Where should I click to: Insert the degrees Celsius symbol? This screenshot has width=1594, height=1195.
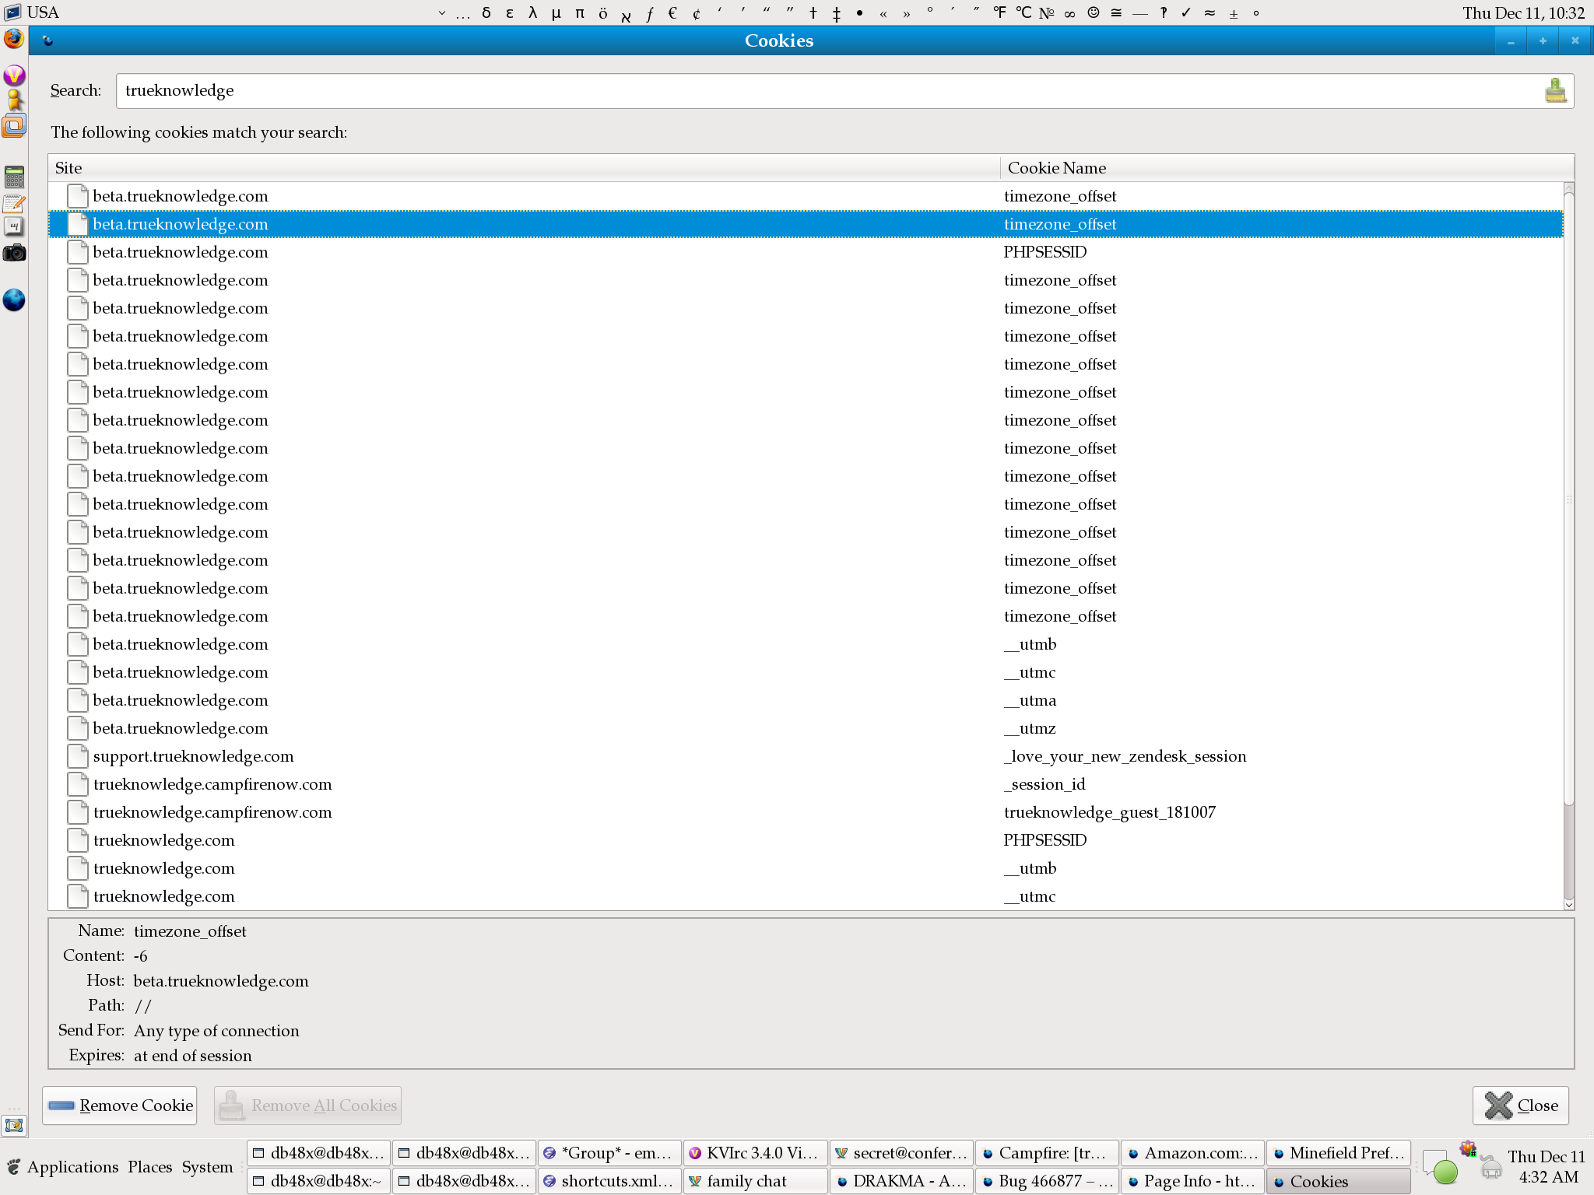pos(1023,12)
